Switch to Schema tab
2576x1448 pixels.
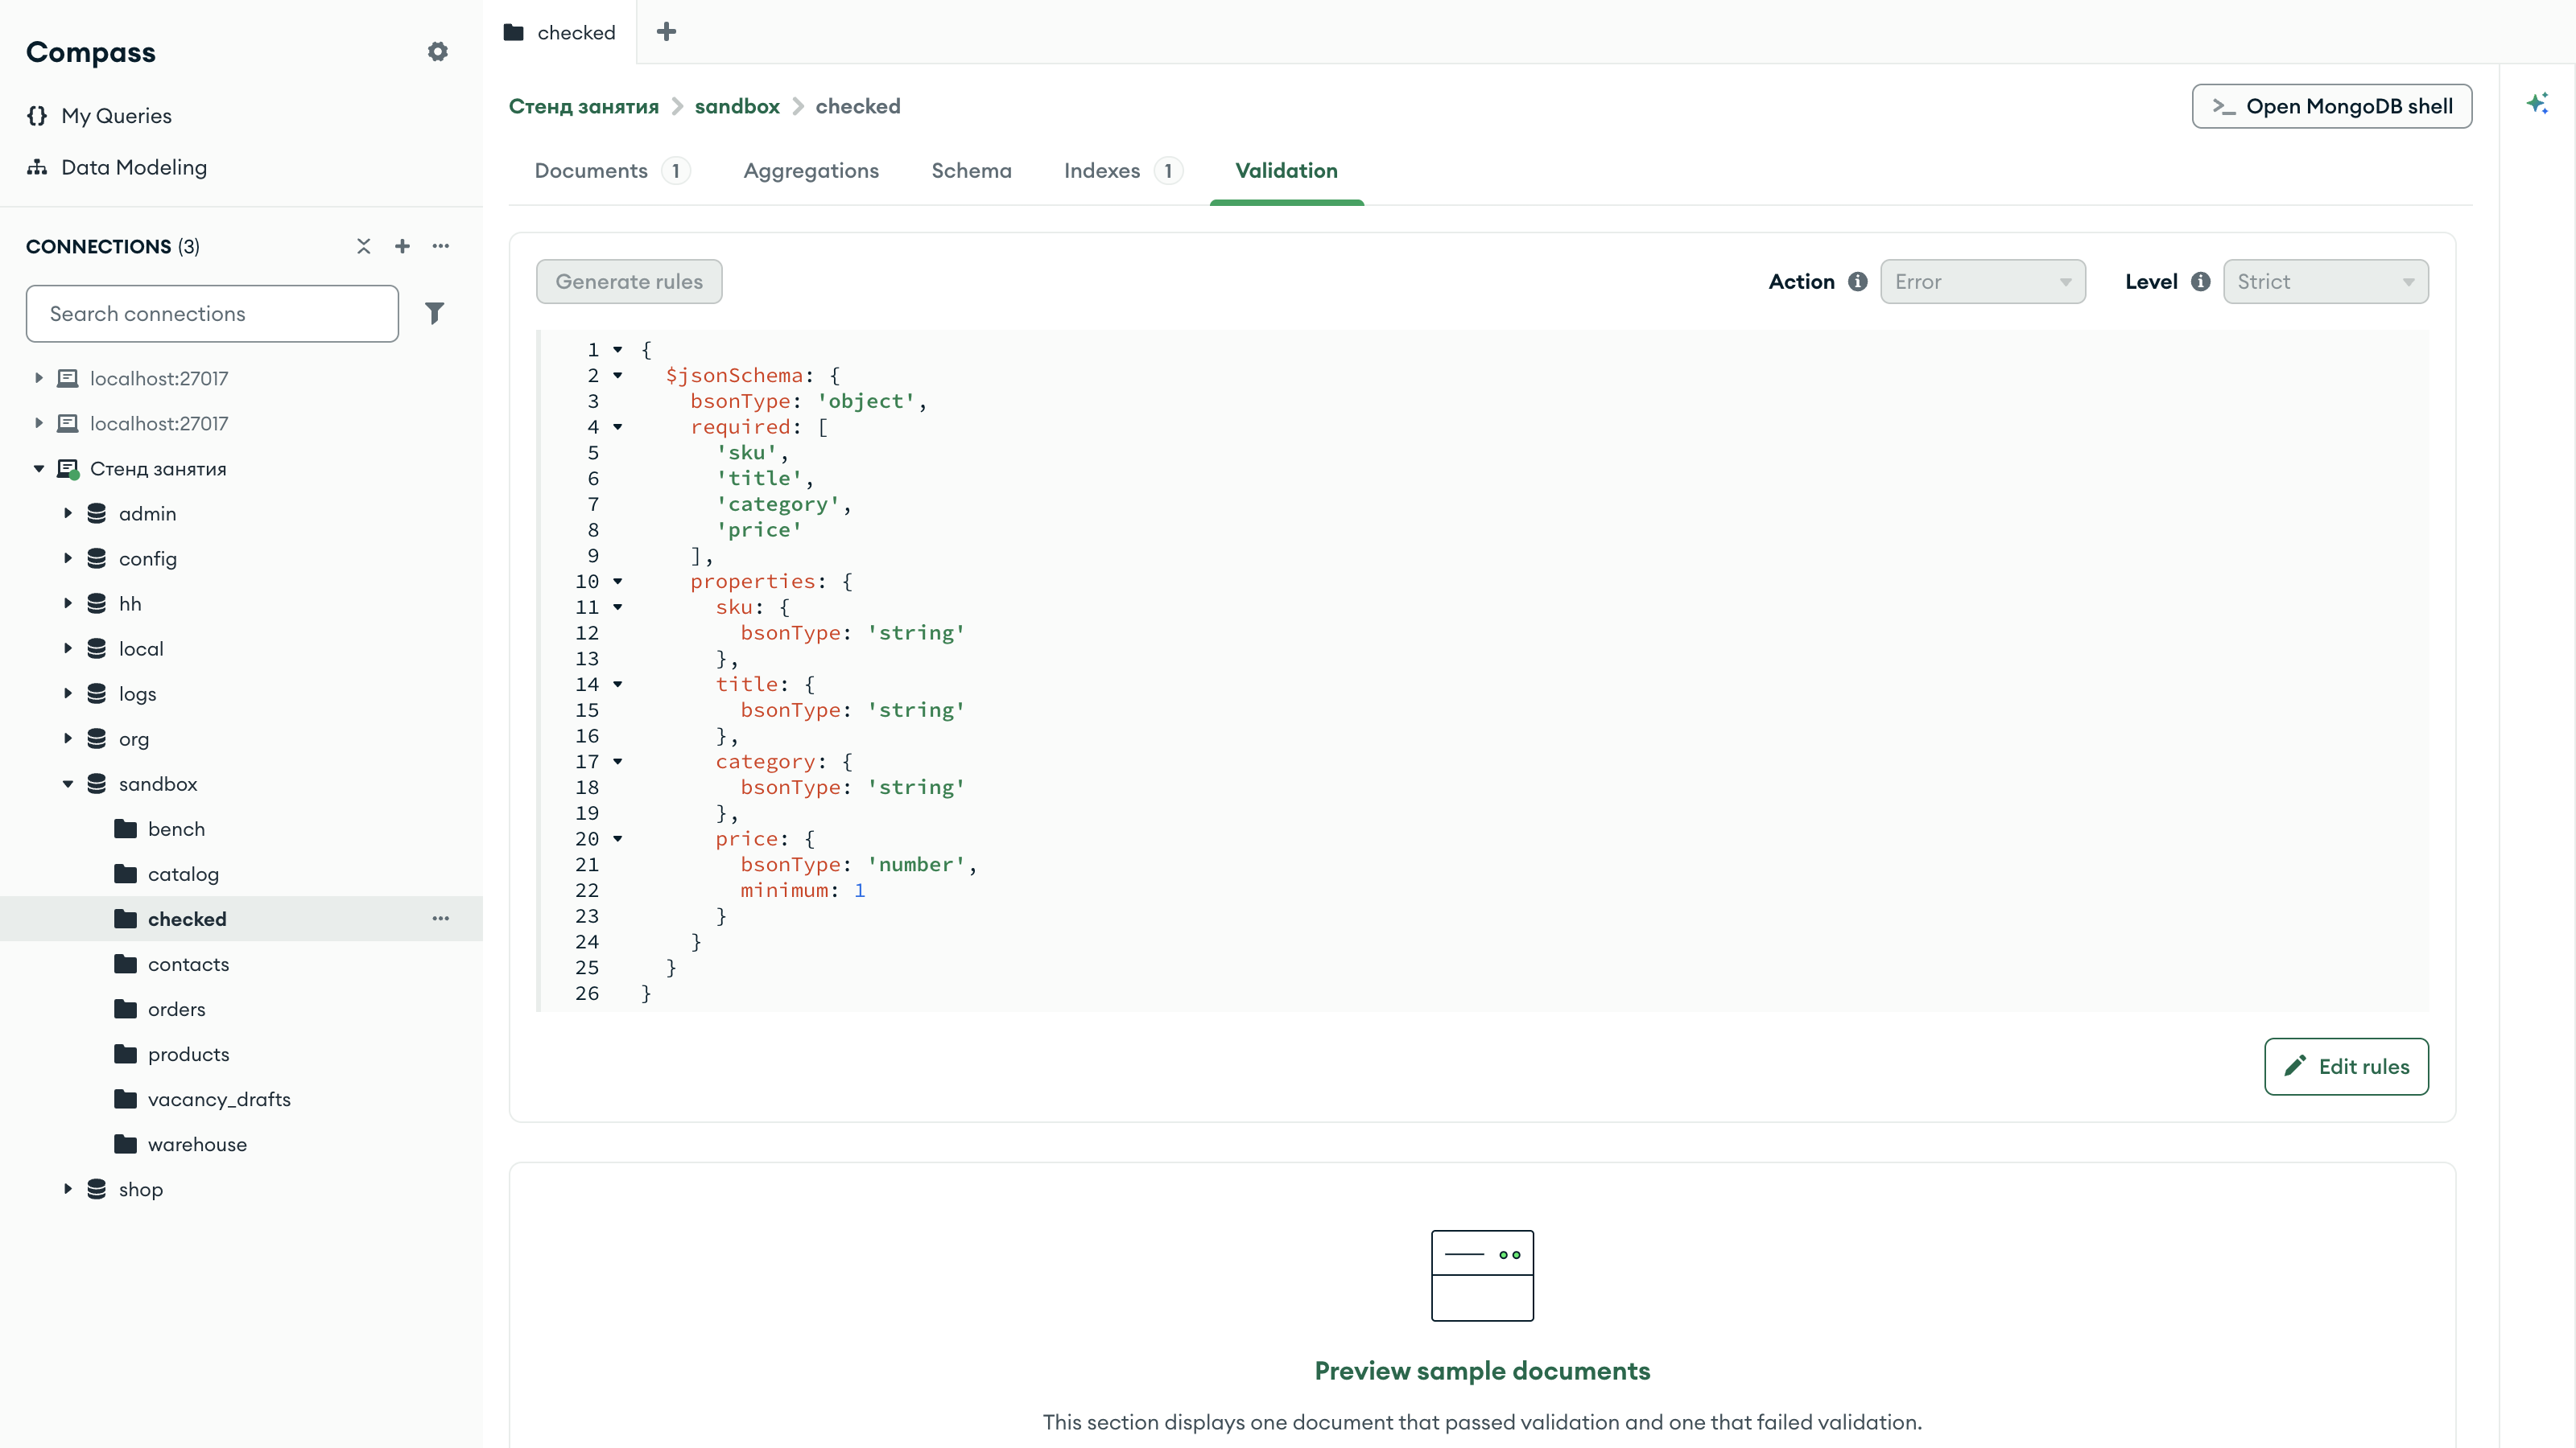click(971, 171)
